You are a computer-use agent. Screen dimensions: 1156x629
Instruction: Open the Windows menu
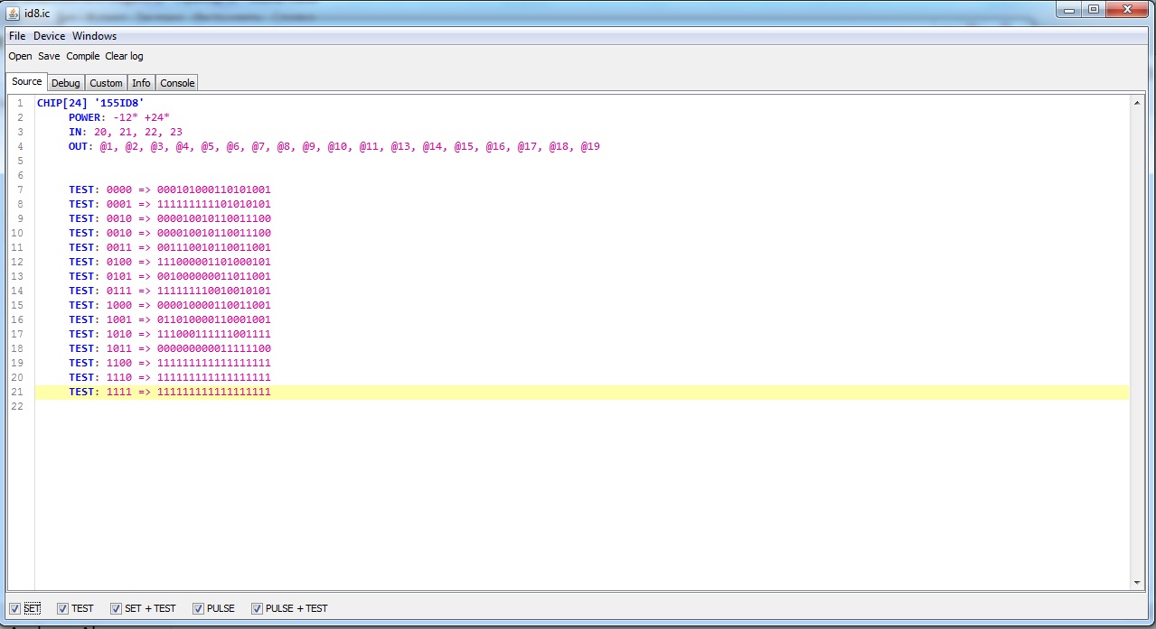(94, 36)
